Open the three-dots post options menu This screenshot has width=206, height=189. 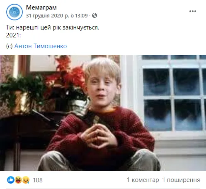[x=193, y=11]
